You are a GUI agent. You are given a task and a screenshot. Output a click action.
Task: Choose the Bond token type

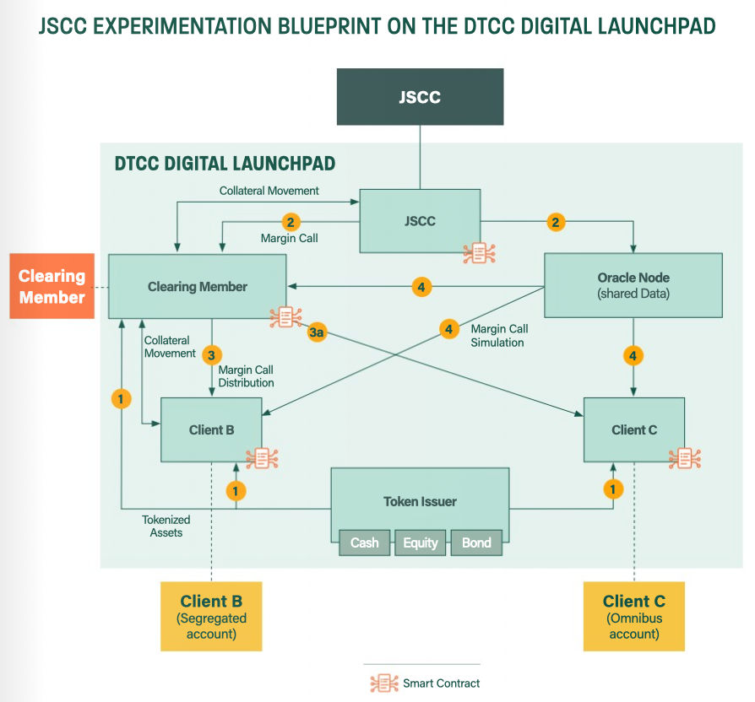pos(476,543)
